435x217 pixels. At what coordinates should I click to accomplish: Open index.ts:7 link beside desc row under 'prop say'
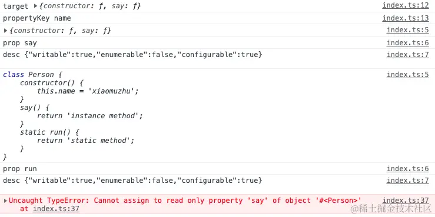click(408, 55)
